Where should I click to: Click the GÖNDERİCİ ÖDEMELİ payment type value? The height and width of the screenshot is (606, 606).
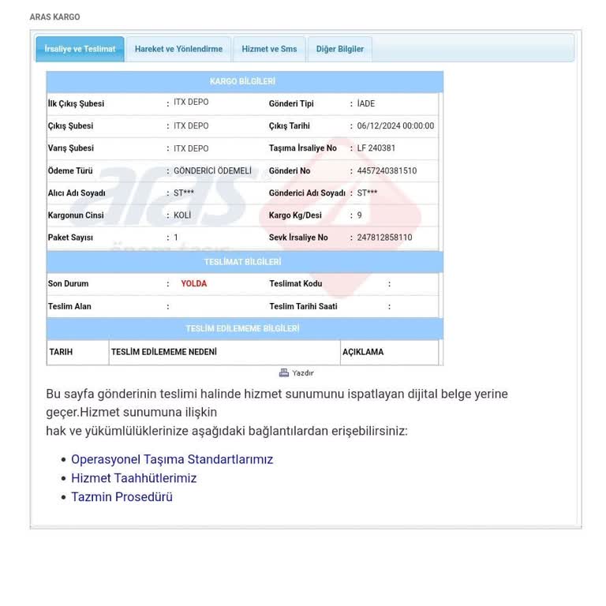(212, 170)
